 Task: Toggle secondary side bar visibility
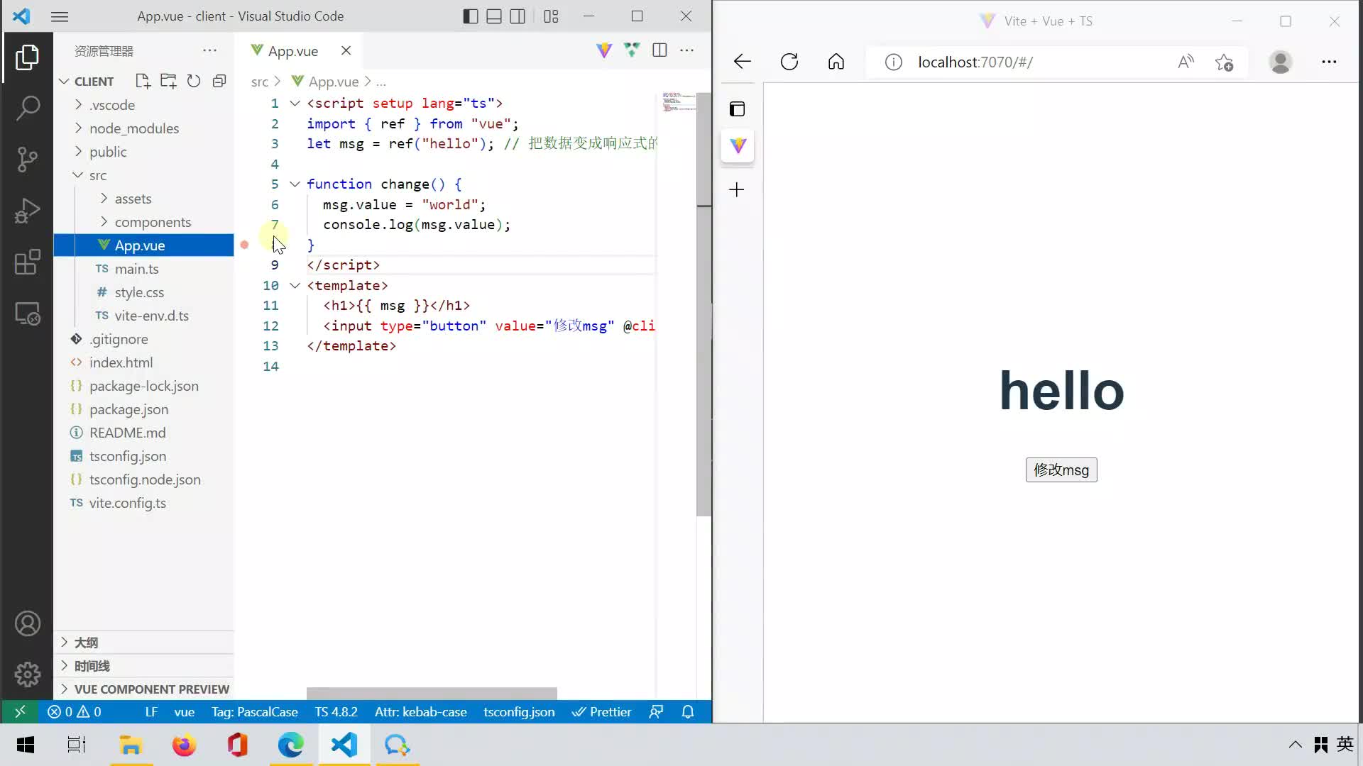[x=518, y=16]
